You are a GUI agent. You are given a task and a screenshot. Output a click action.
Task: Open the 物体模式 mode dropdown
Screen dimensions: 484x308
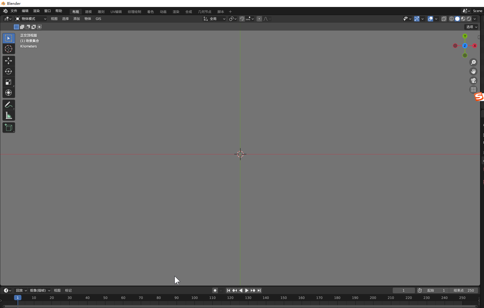(31, 19)
